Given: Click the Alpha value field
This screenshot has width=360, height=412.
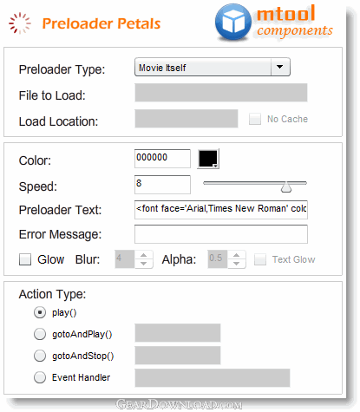Looking at the screenshot, I should point(218,259).
